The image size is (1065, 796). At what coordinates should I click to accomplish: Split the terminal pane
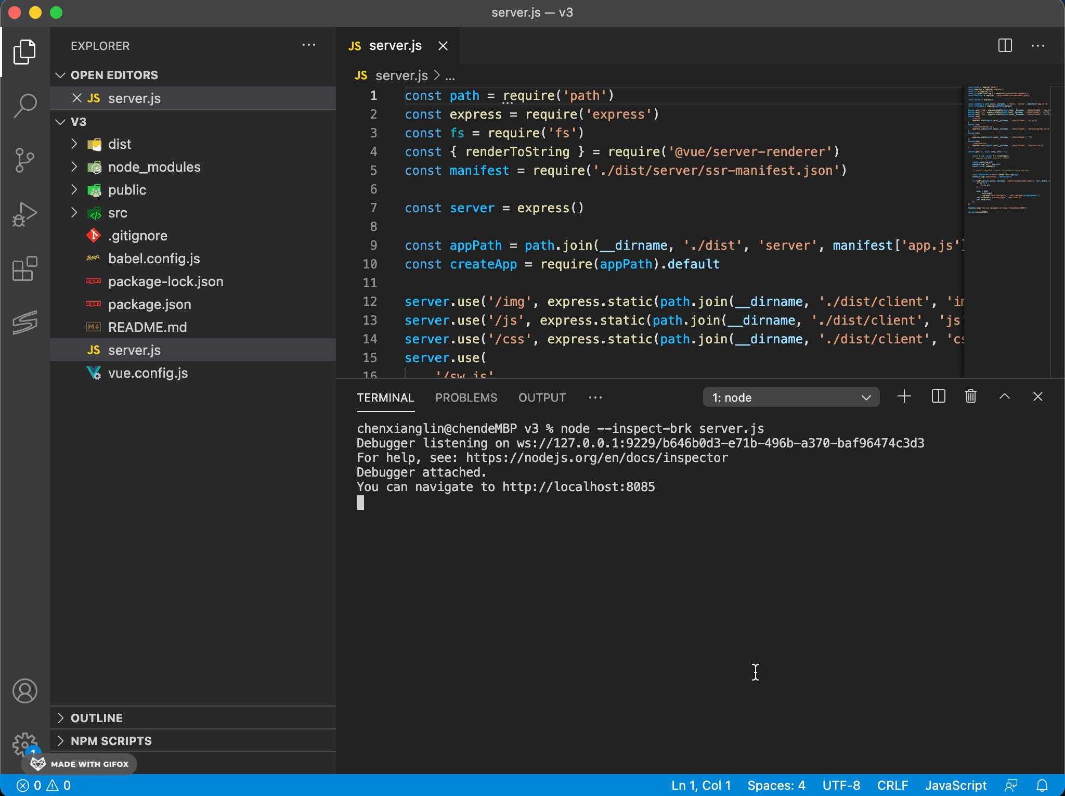(938, 397)
